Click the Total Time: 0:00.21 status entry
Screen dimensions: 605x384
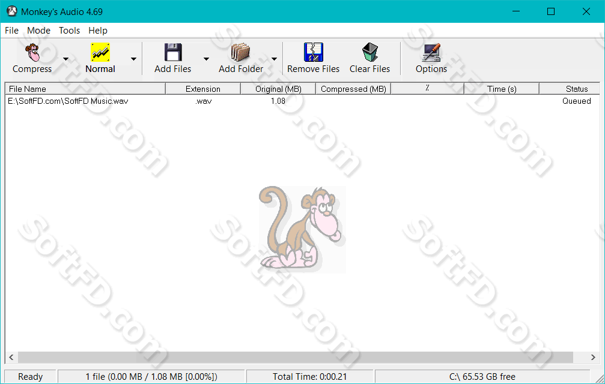tap(310, 377)
